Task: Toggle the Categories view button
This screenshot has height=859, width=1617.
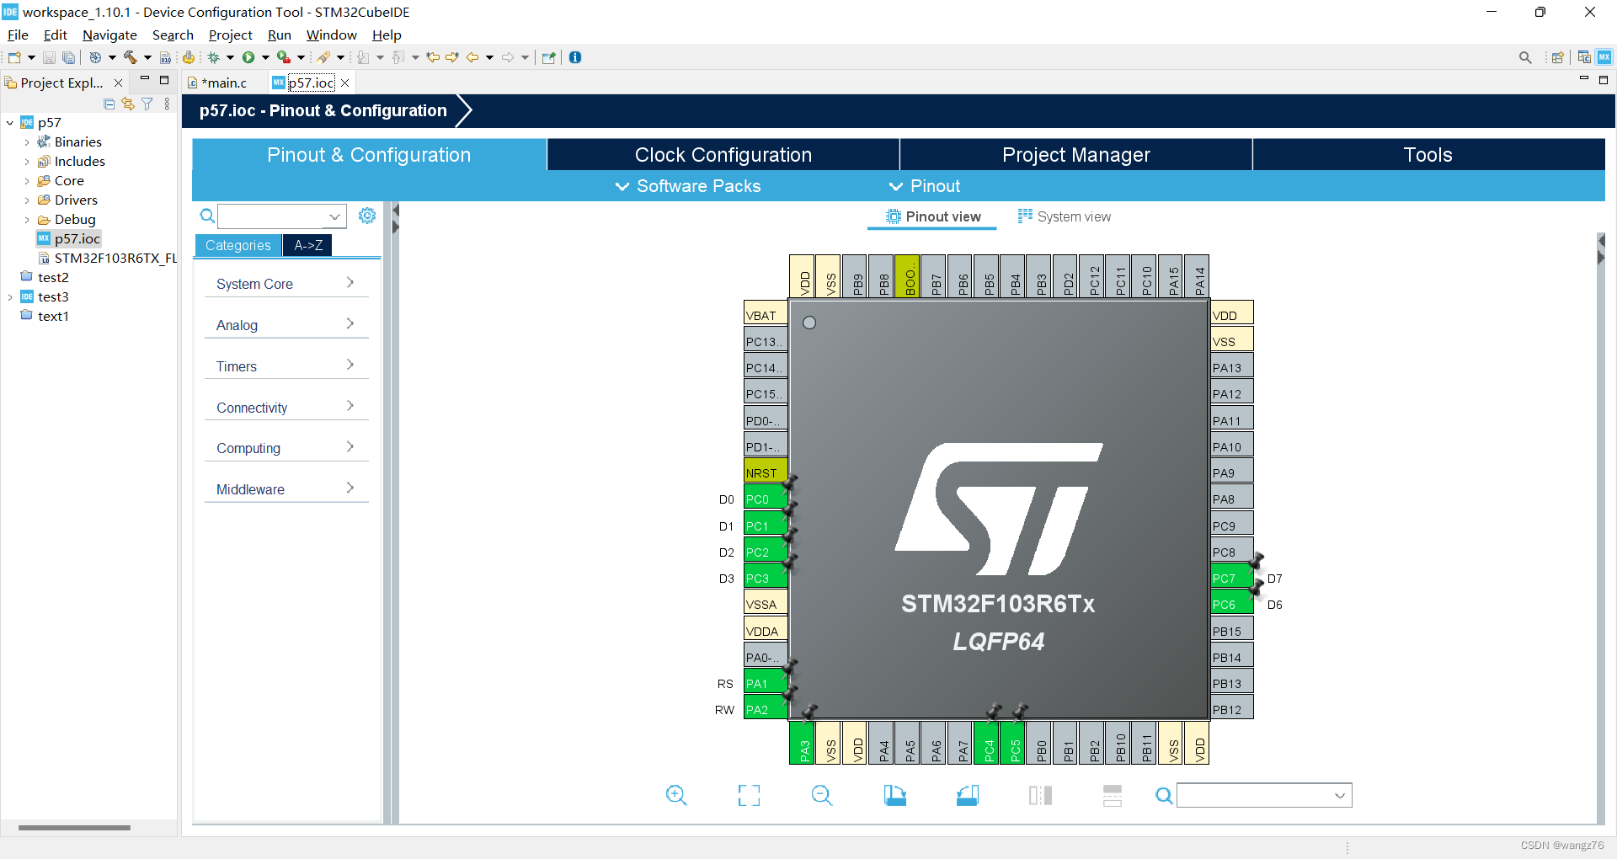Action: [238, 245]
